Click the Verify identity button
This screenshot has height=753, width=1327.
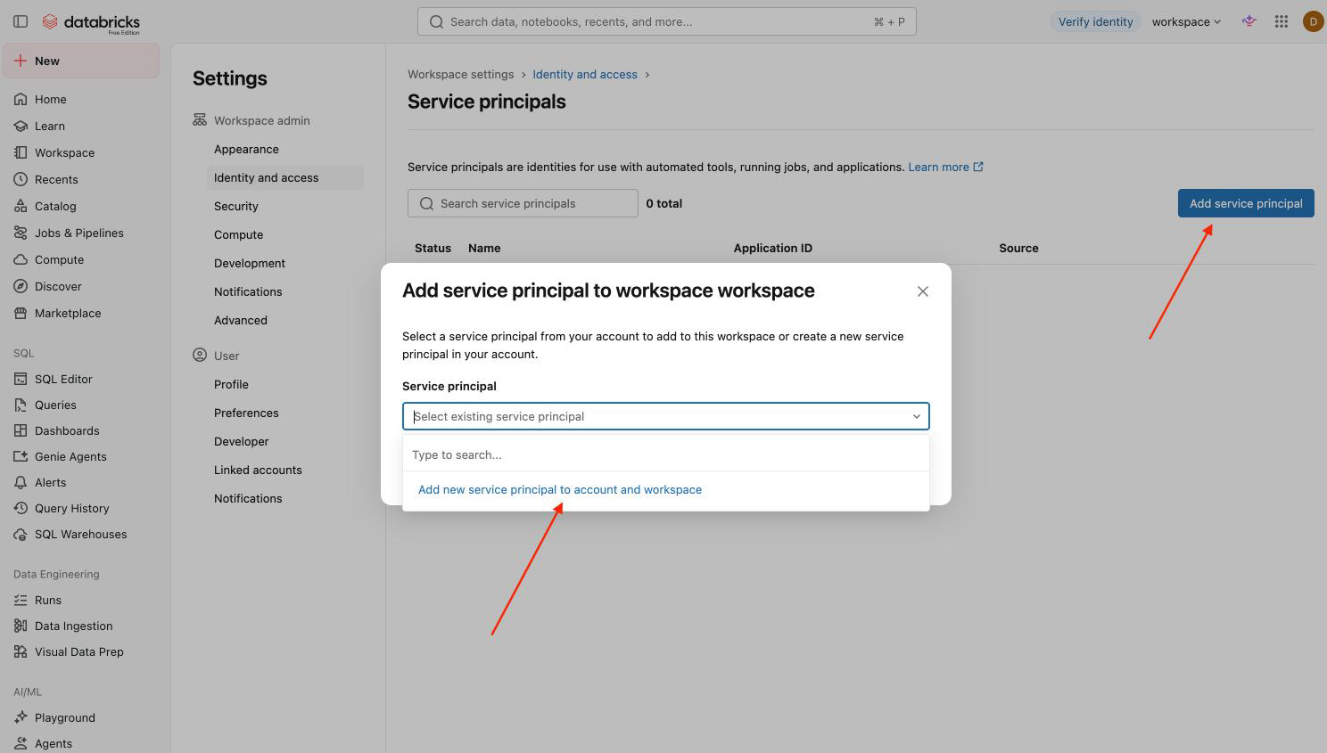point(1095,21)
